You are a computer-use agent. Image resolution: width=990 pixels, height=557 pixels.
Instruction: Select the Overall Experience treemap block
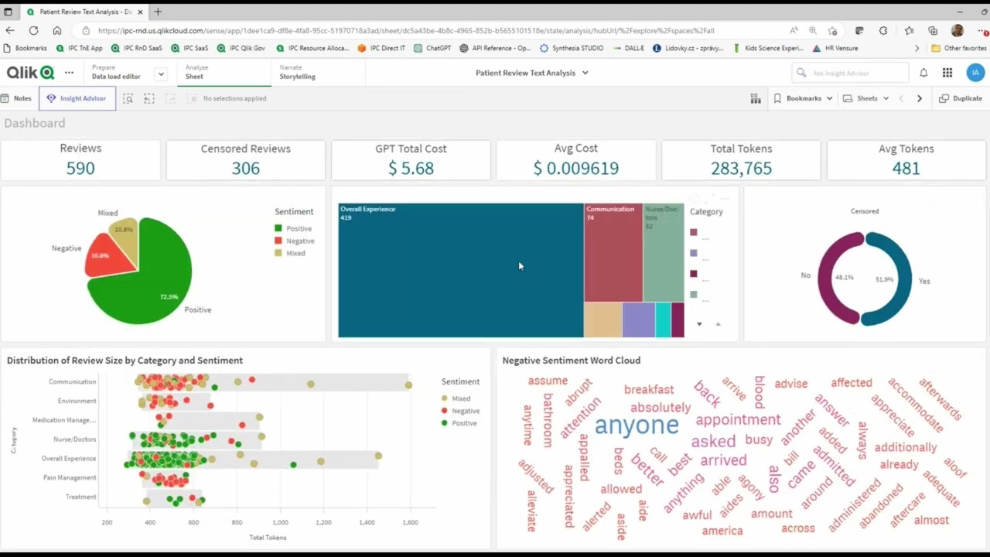(461, 270)
